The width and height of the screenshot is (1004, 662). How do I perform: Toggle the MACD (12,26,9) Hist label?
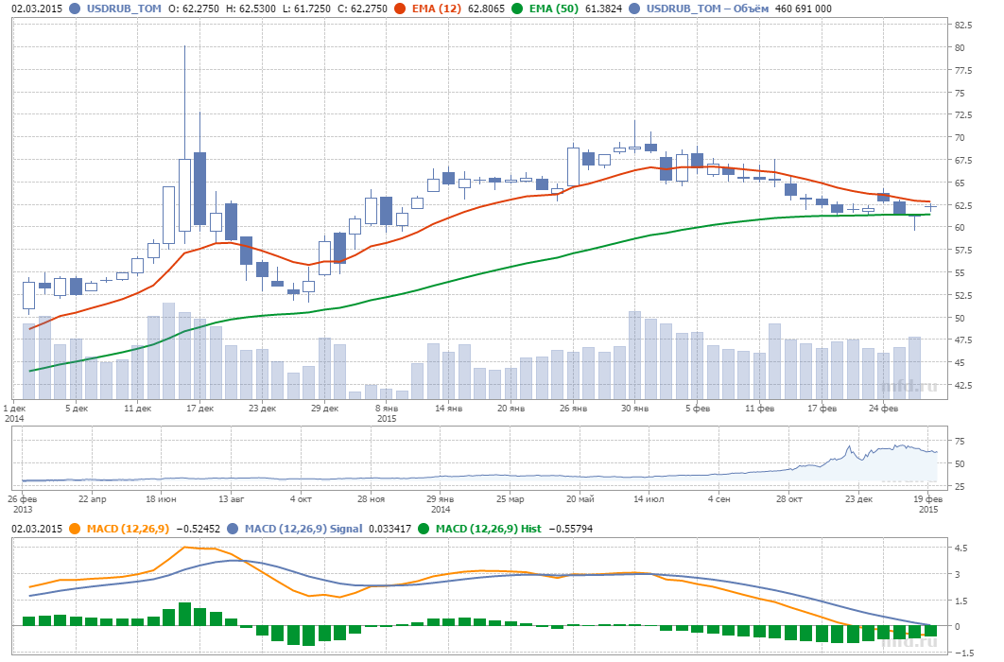(x=486, y=529)
